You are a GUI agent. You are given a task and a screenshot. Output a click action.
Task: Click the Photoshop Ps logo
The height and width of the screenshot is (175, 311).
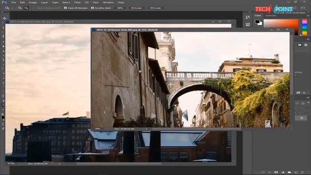coord(4,2)
